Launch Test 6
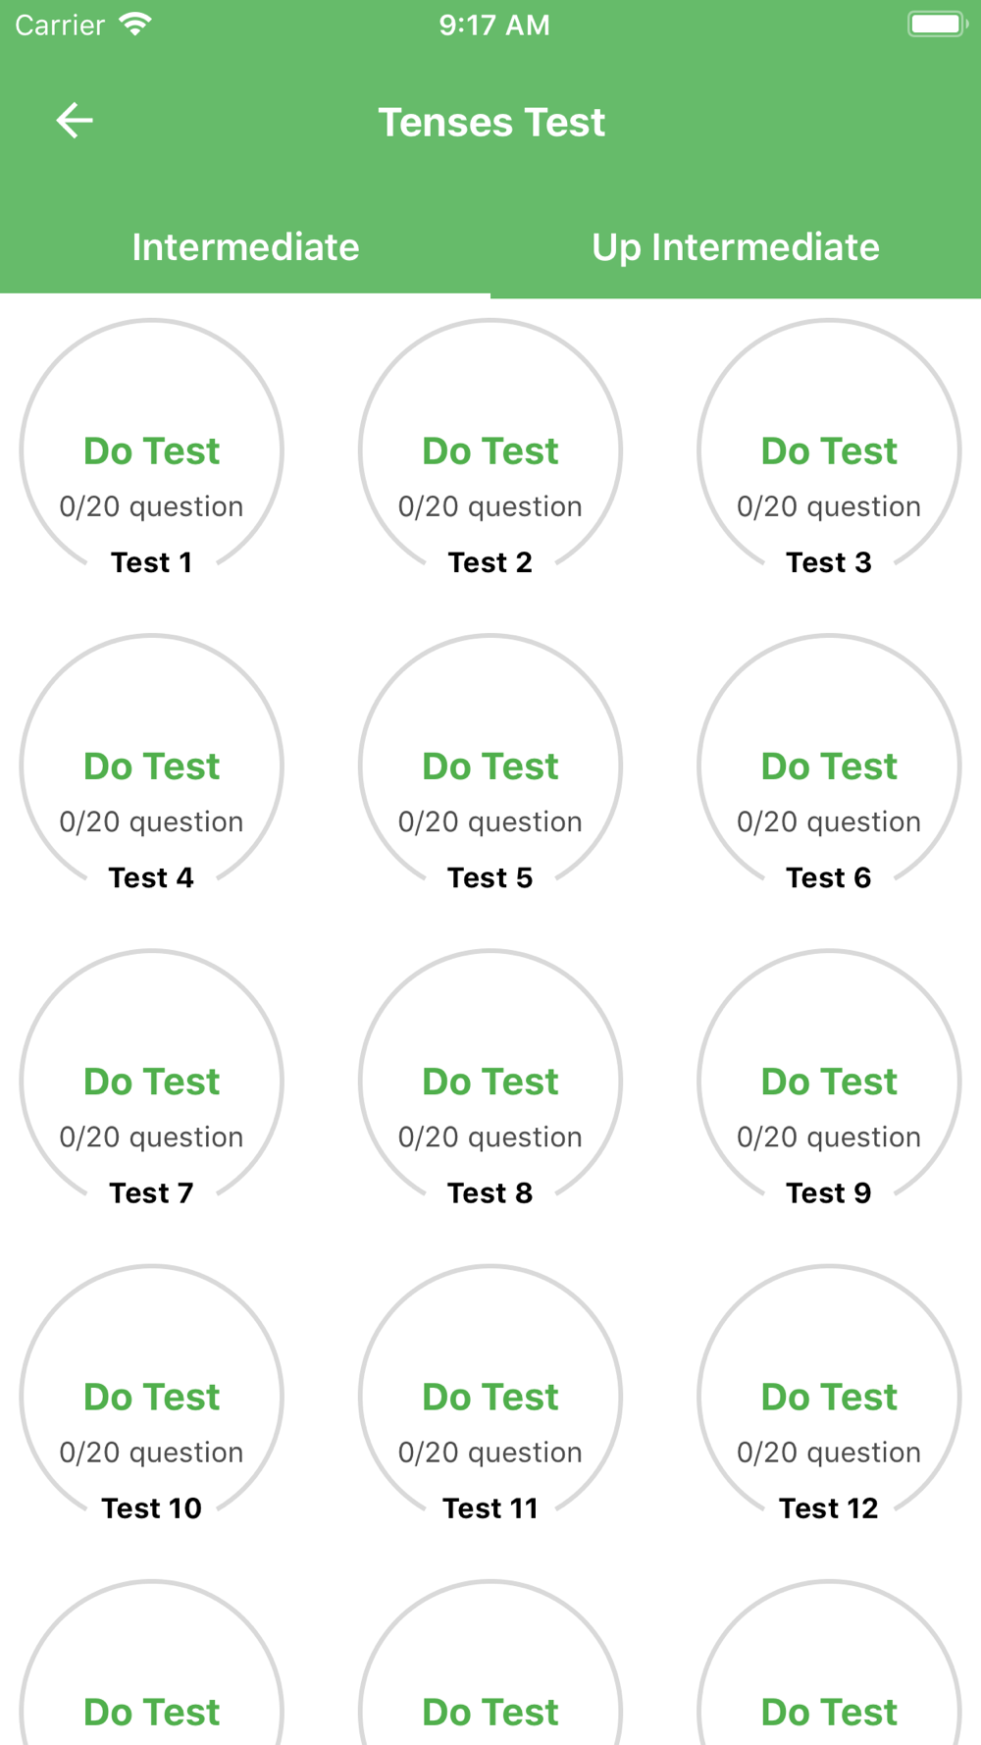This screenshot has height=1745, width=981. (829, 767)
